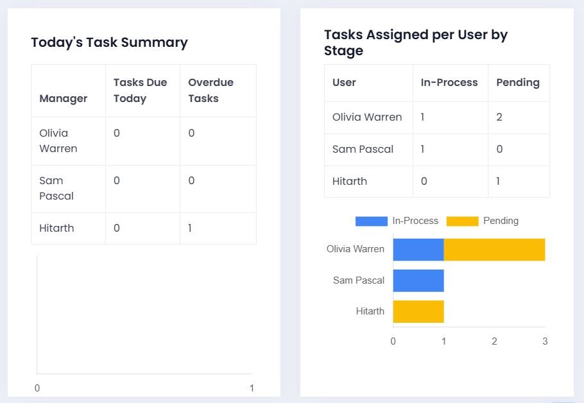Click Hitarth's overdue tasks count of 1

(191, 228)
